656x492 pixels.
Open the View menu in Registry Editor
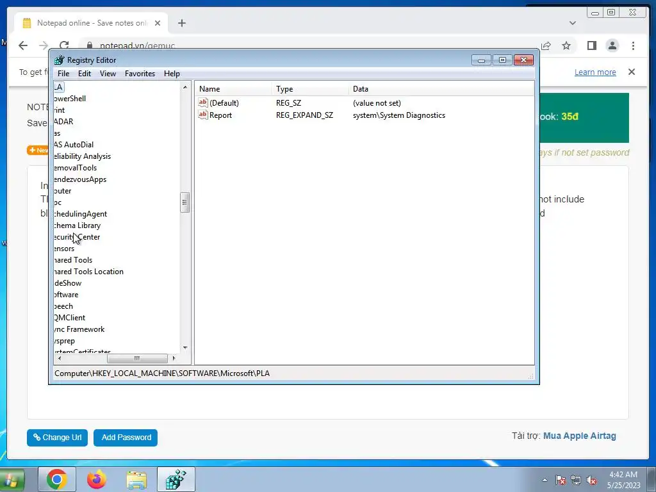pyautogui.click(x=108, y=74)
